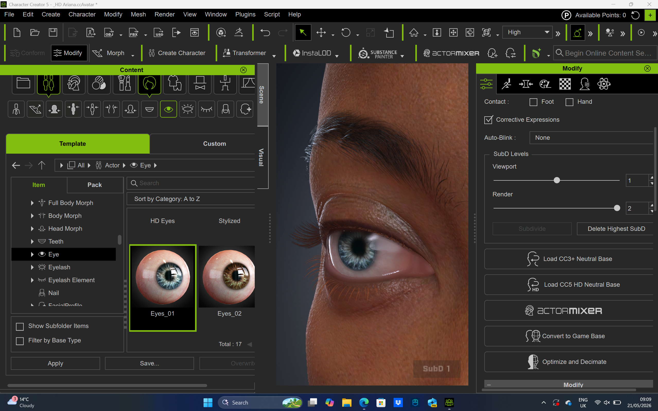Adjust the Viewport SubD slider
658x411 pixels.
tap(557, 180)
